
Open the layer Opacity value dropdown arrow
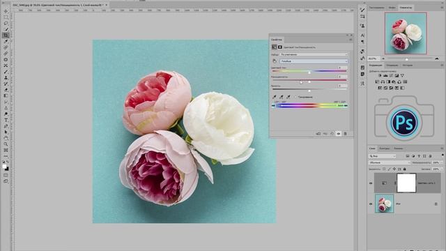pyautogui.click(x=442, y=162)
